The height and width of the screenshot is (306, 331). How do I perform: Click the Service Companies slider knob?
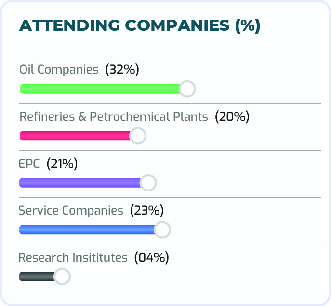pos(162,230)
